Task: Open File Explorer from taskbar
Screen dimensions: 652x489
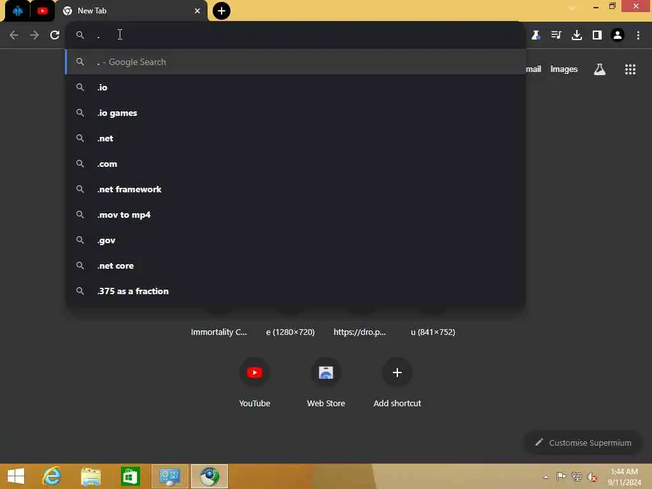Action: coord(90,476)
